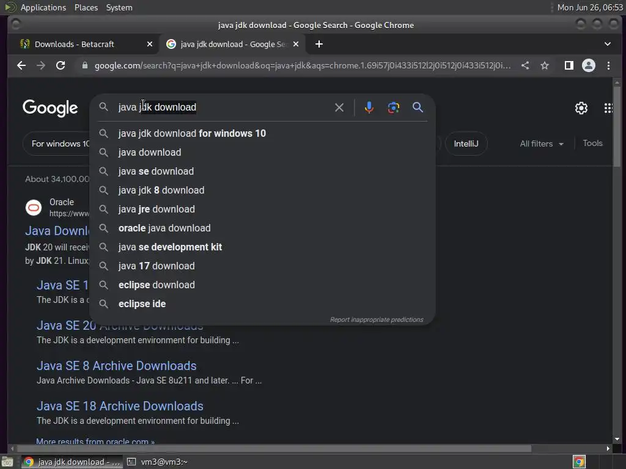The width and height of the screenshot is (626, 469).
Task: Reload the current page
Action: click(x=61, y=65)
